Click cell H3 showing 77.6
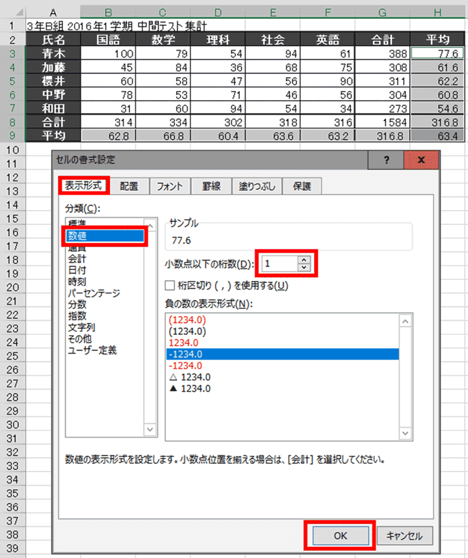Image resolution: width=468 pixels, height=558 pixels. 437,54
